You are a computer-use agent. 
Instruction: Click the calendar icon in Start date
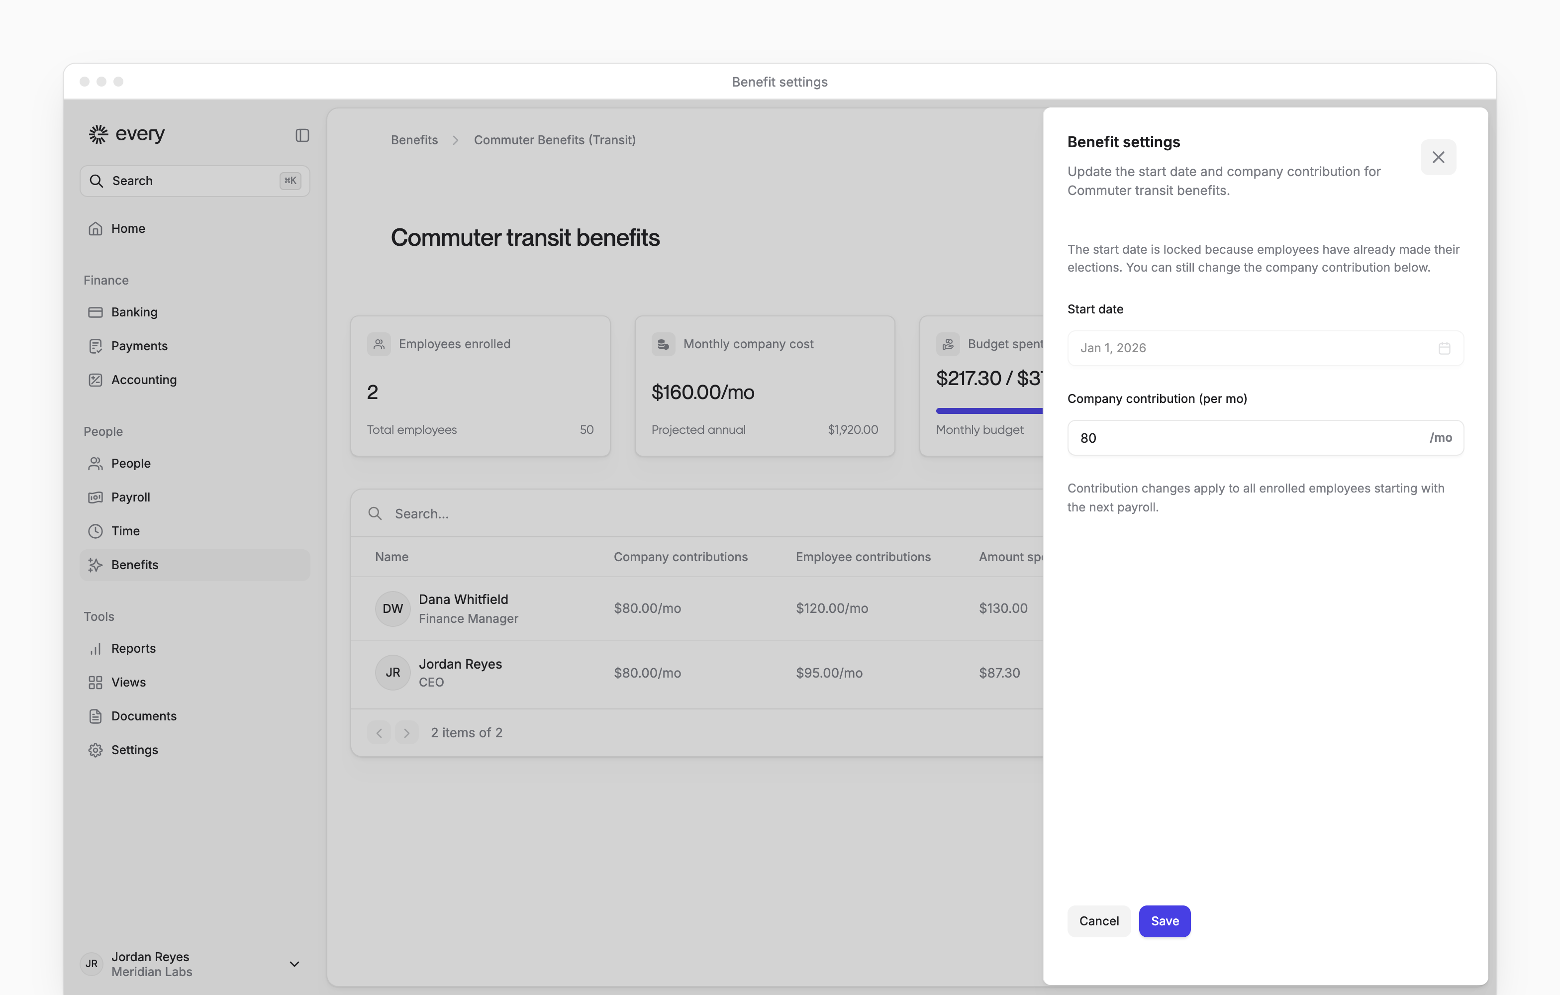click(x=1444, y=349)
